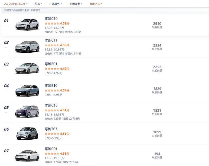The width and height of the screenshot is (209, 166).
Task: Select the 零跑C01 car image
Action: 27,155
